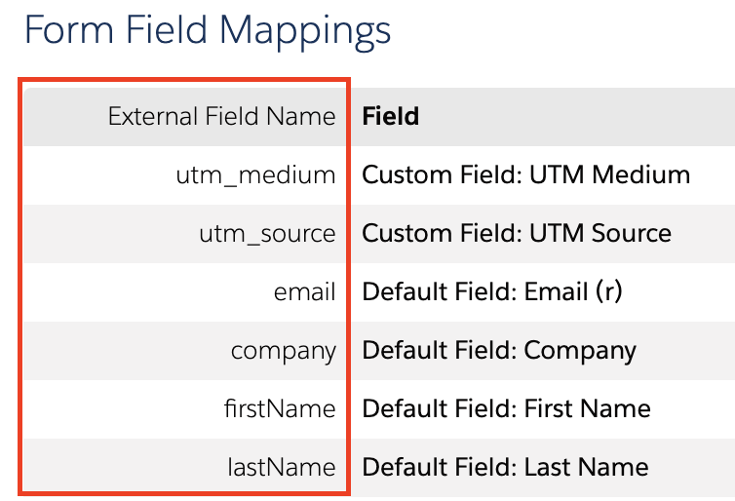Click the Form Field Mappings heading
735x501 pixels.
point(207,31)
